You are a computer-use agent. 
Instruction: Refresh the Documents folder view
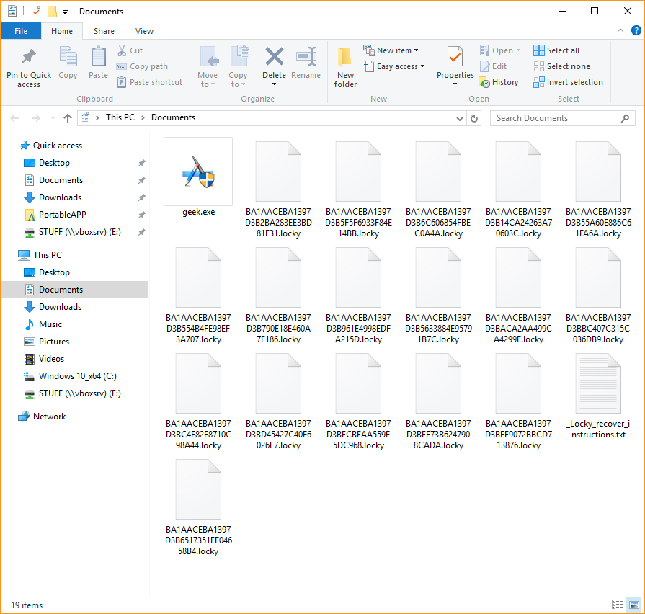click(473, 118)
